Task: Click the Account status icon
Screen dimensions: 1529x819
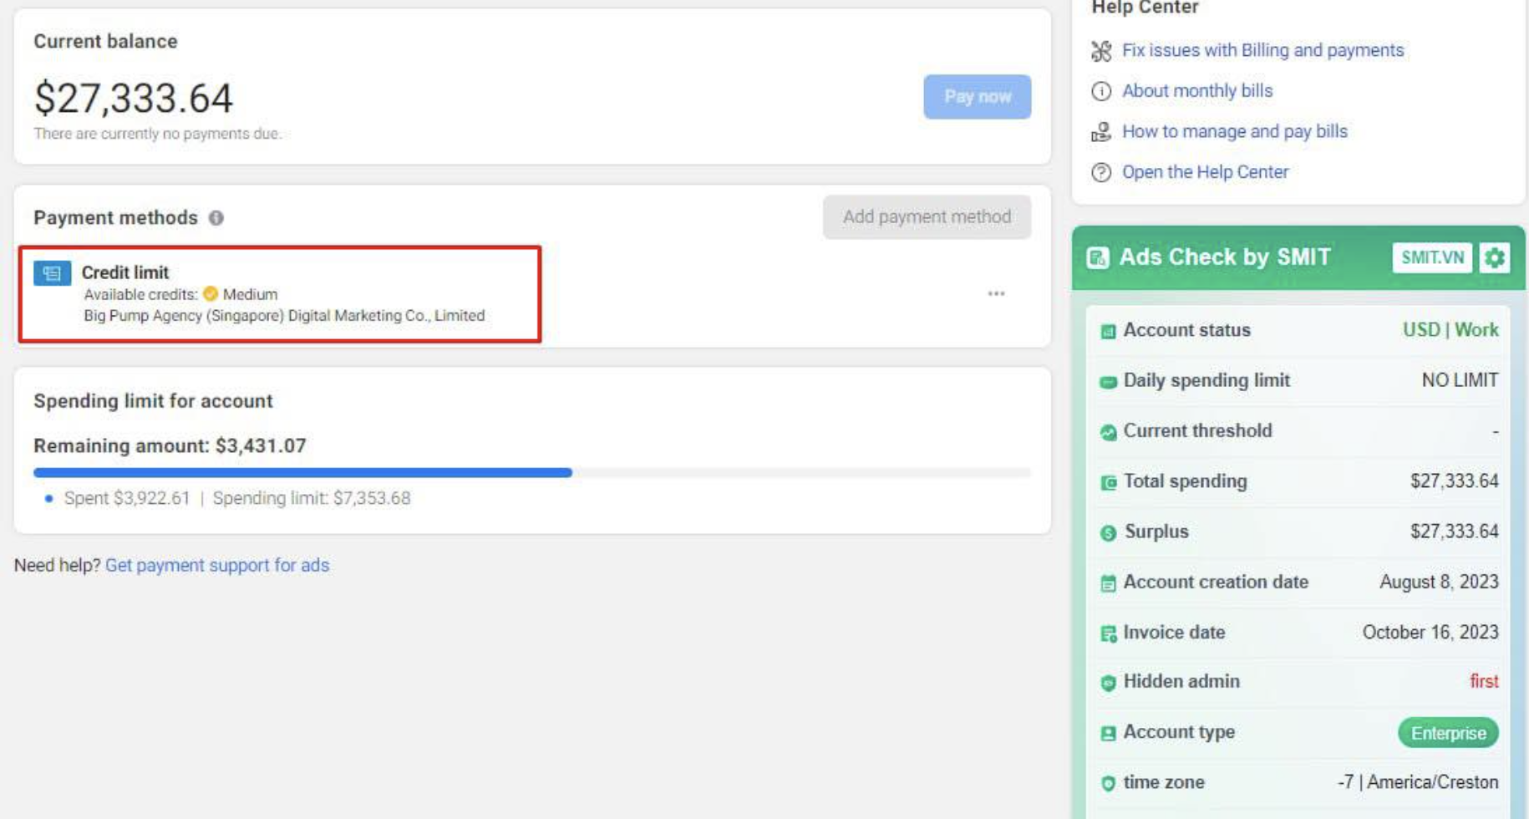Action: 1108,332
